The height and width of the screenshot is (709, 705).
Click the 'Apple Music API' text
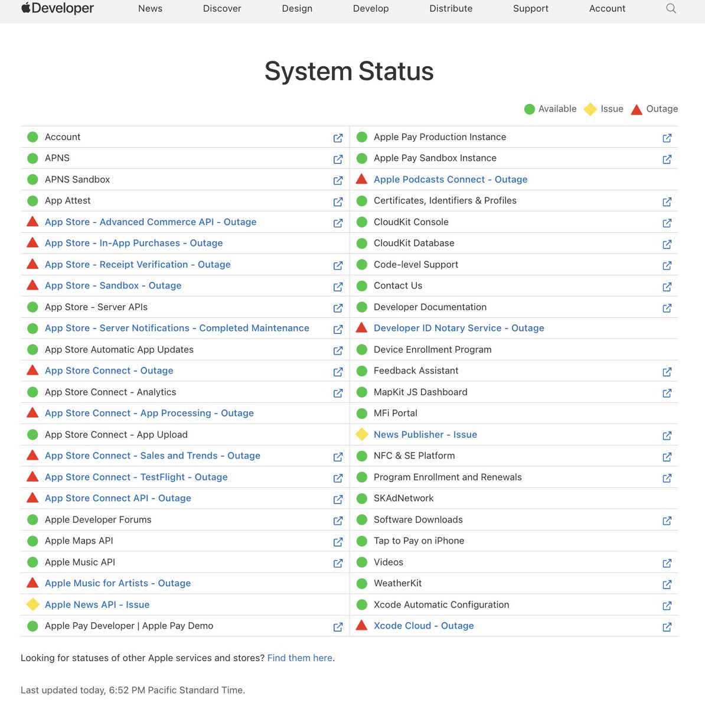tap(80, 562)
